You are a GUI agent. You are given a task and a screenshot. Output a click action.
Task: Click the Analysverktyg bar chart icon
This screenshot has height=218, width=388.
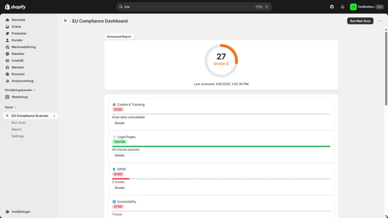click(7, 81)
